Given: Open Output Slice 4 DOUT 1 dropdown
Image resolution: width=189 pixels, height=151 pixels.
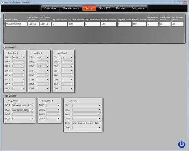Looking at the screenshot, I should point(23,105).
